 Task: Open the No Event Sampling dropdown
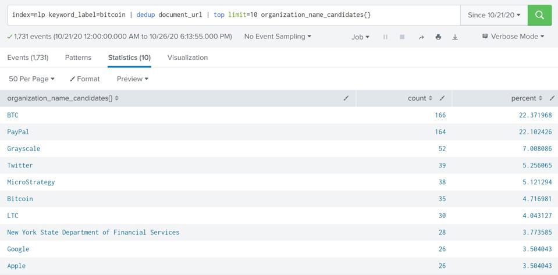point(278,36)
